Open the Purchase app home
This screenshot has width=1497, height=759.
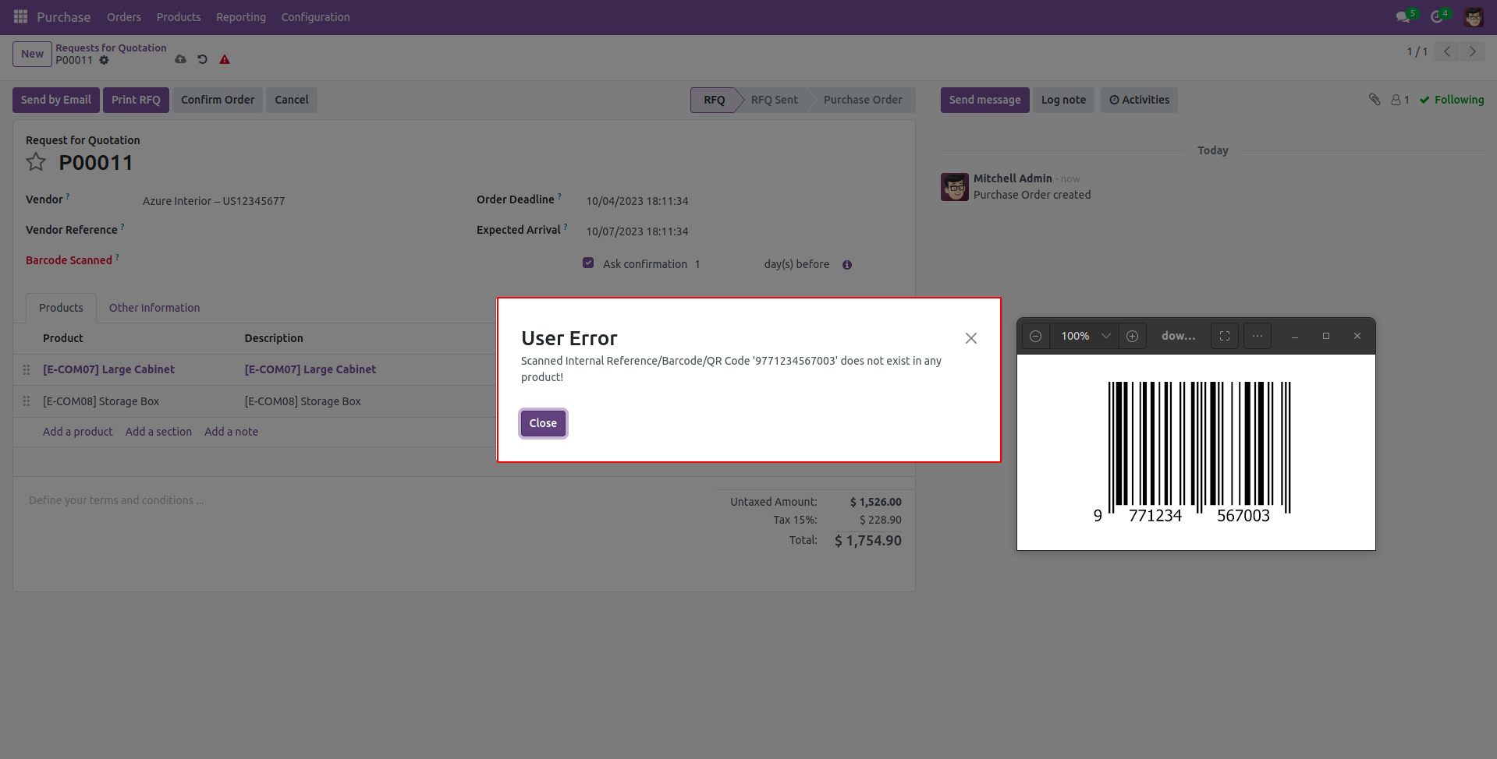(x=63, y=17)
